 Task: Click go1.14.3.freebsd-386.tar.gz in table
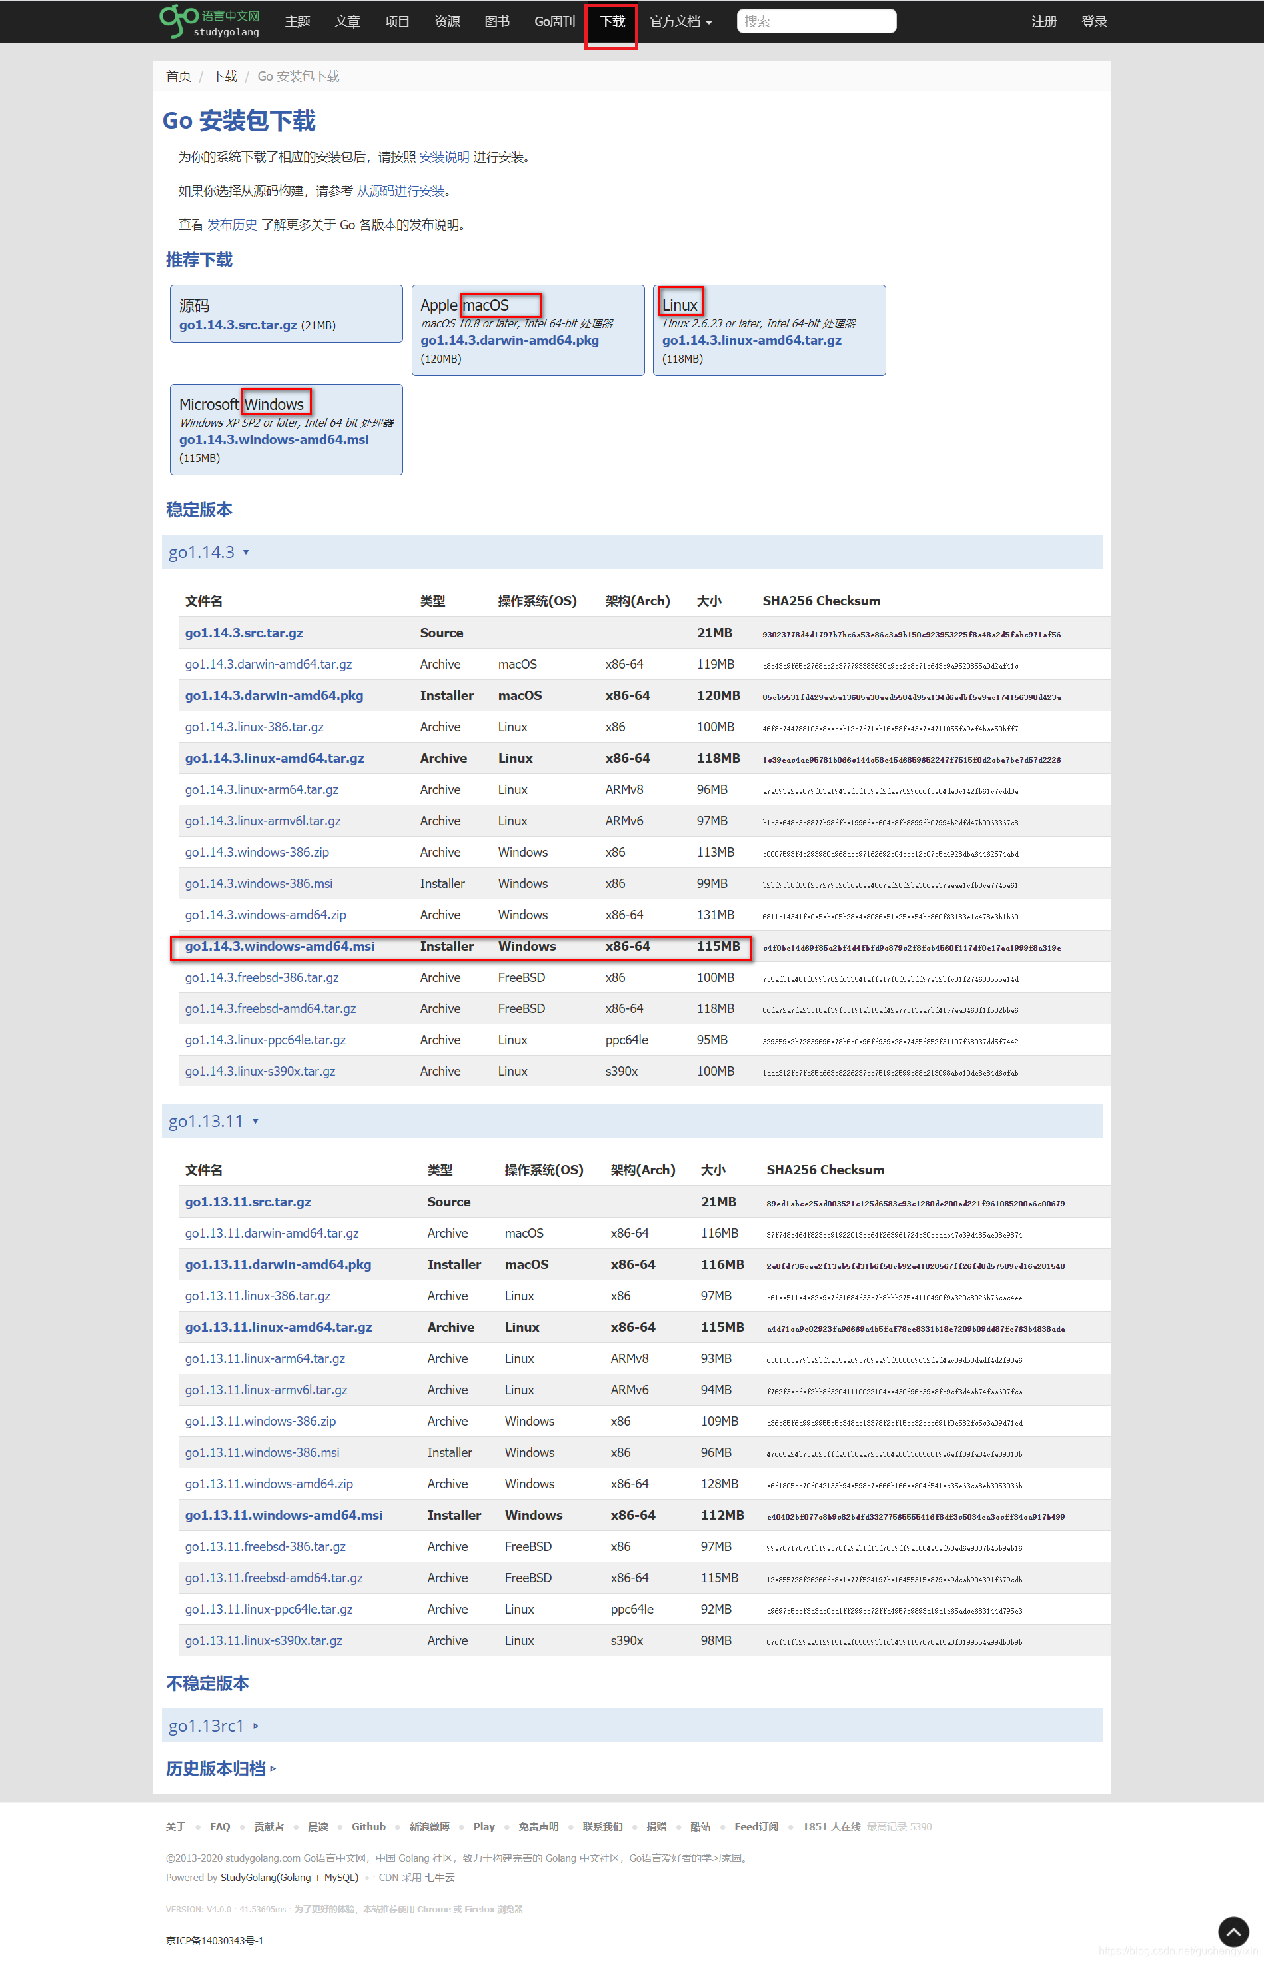(262, 977)
